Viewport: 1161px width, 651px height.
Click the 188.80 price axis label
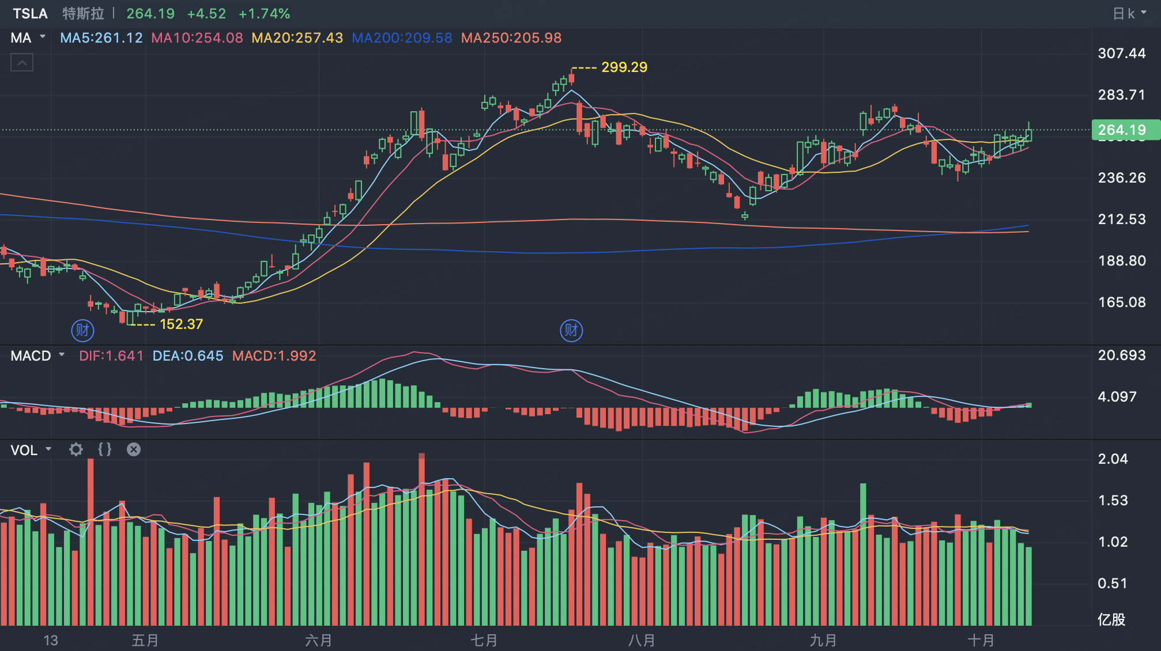point(1122,261)
